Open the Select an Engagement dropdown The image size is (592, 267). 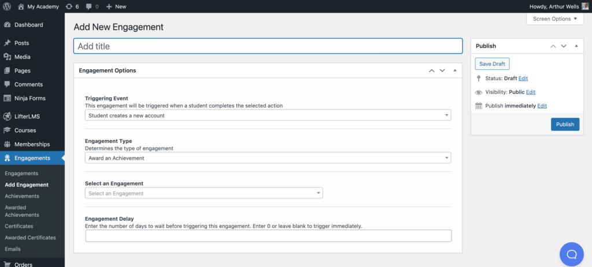[204, 193]
